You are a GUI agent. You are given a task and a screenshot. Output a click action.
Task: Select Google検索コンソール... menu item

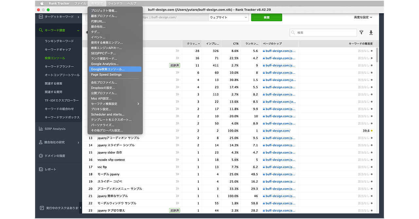click(108, 69)
